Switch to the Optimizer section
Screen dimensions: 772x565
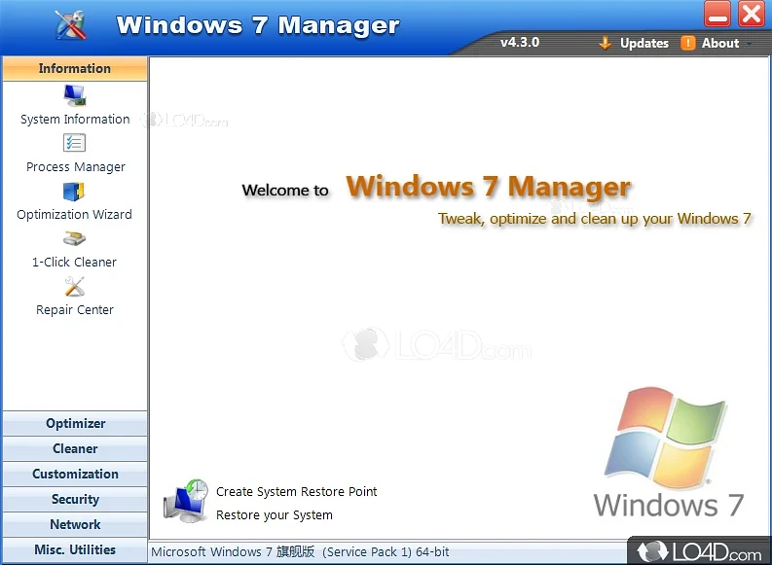pyautogui.click(x=75, y=423)
